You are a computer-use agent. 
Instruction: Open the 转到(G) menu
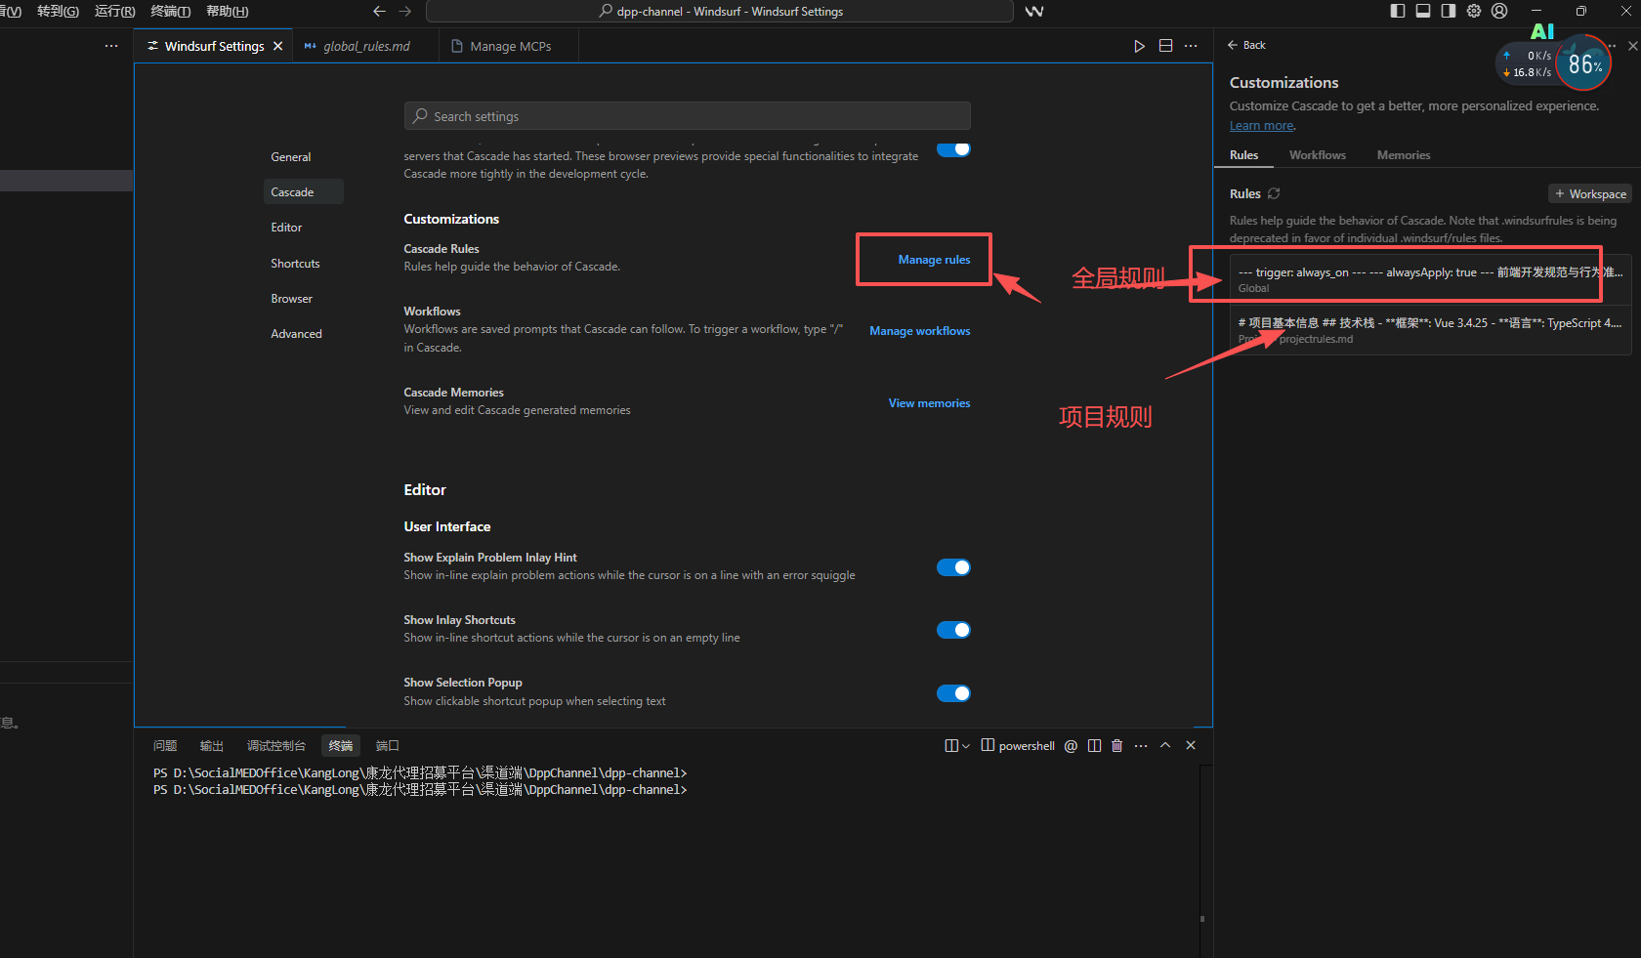(58, 11)
